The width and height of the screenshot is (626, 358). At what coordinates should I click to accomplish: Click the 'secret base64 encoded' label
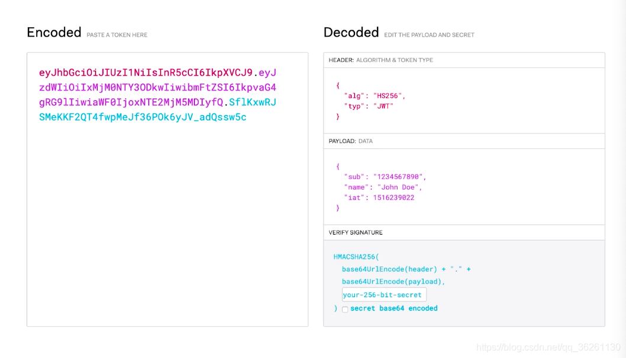pyautogui.click(x=394, y=308)
